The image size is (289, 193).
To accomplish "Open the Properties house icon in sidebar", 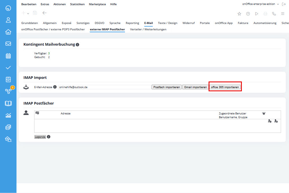I will pyautogui.click(x=8, y=32).
